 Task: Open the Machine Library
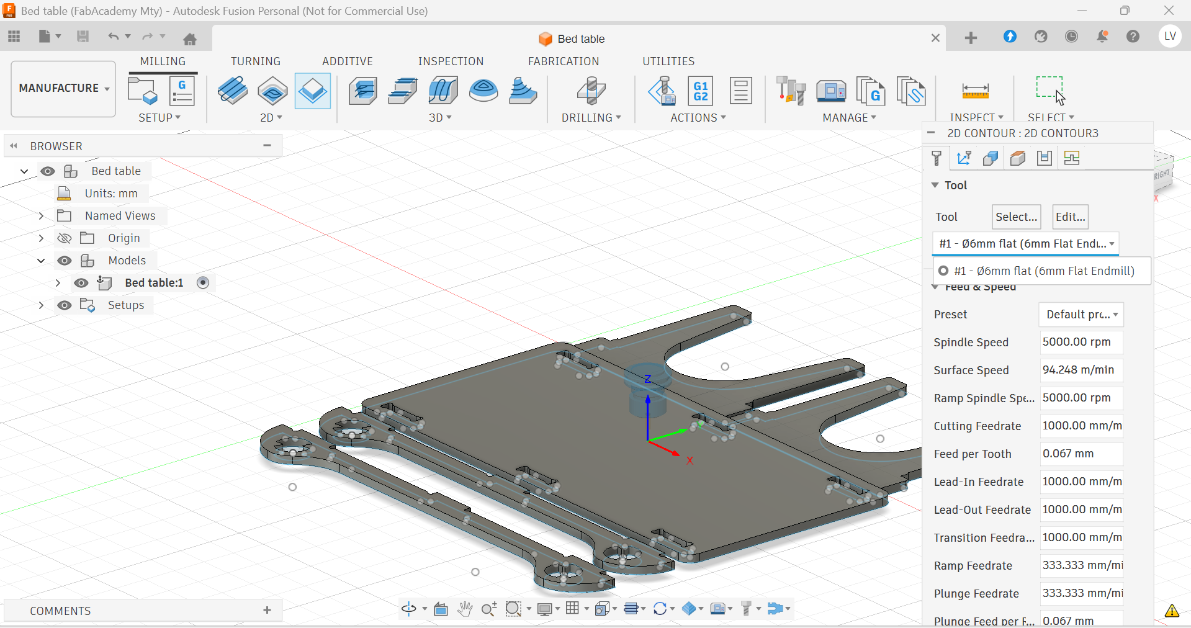tap(831, 91)
